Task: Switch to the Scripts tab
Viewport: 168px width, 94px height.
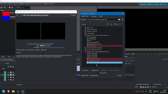Action: coord(101,16)
